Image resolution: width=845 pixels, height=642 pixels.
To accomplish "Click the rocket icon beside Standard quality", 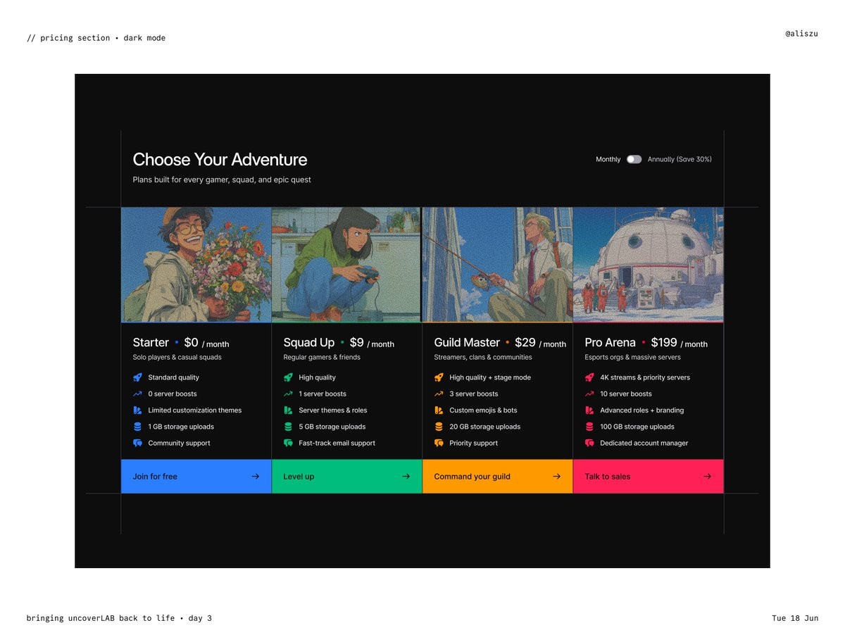I will coord(137,377).
